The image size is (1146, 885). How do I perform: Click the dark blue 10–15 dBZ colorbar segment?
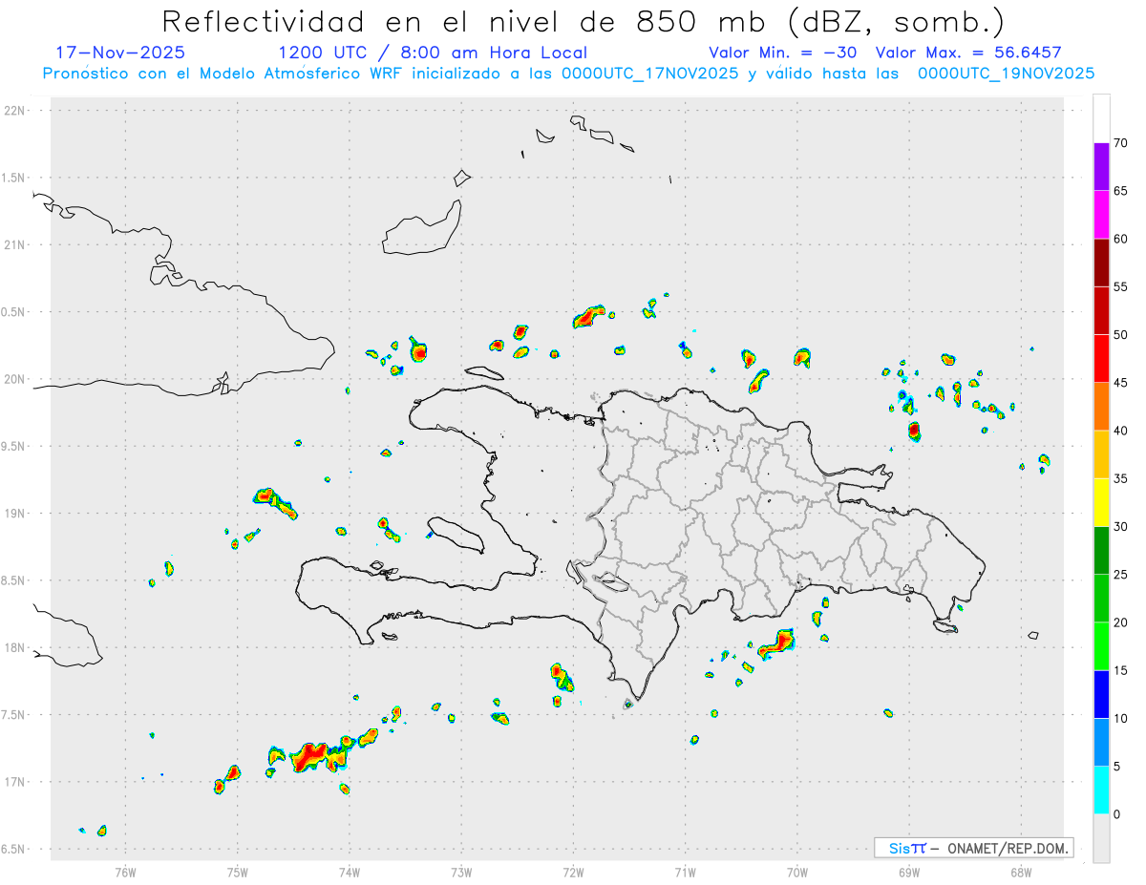1101,694
